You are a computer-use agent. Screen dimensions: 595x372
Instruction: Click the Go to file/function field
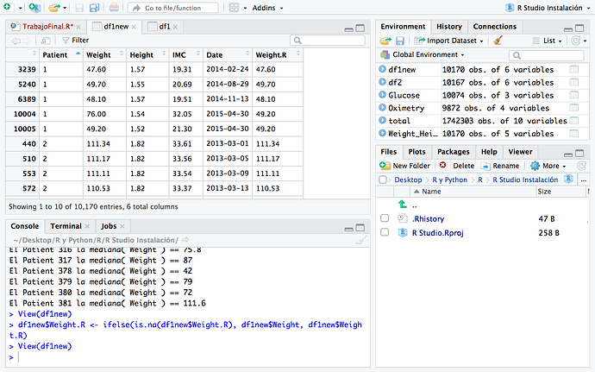click(173, 8)
